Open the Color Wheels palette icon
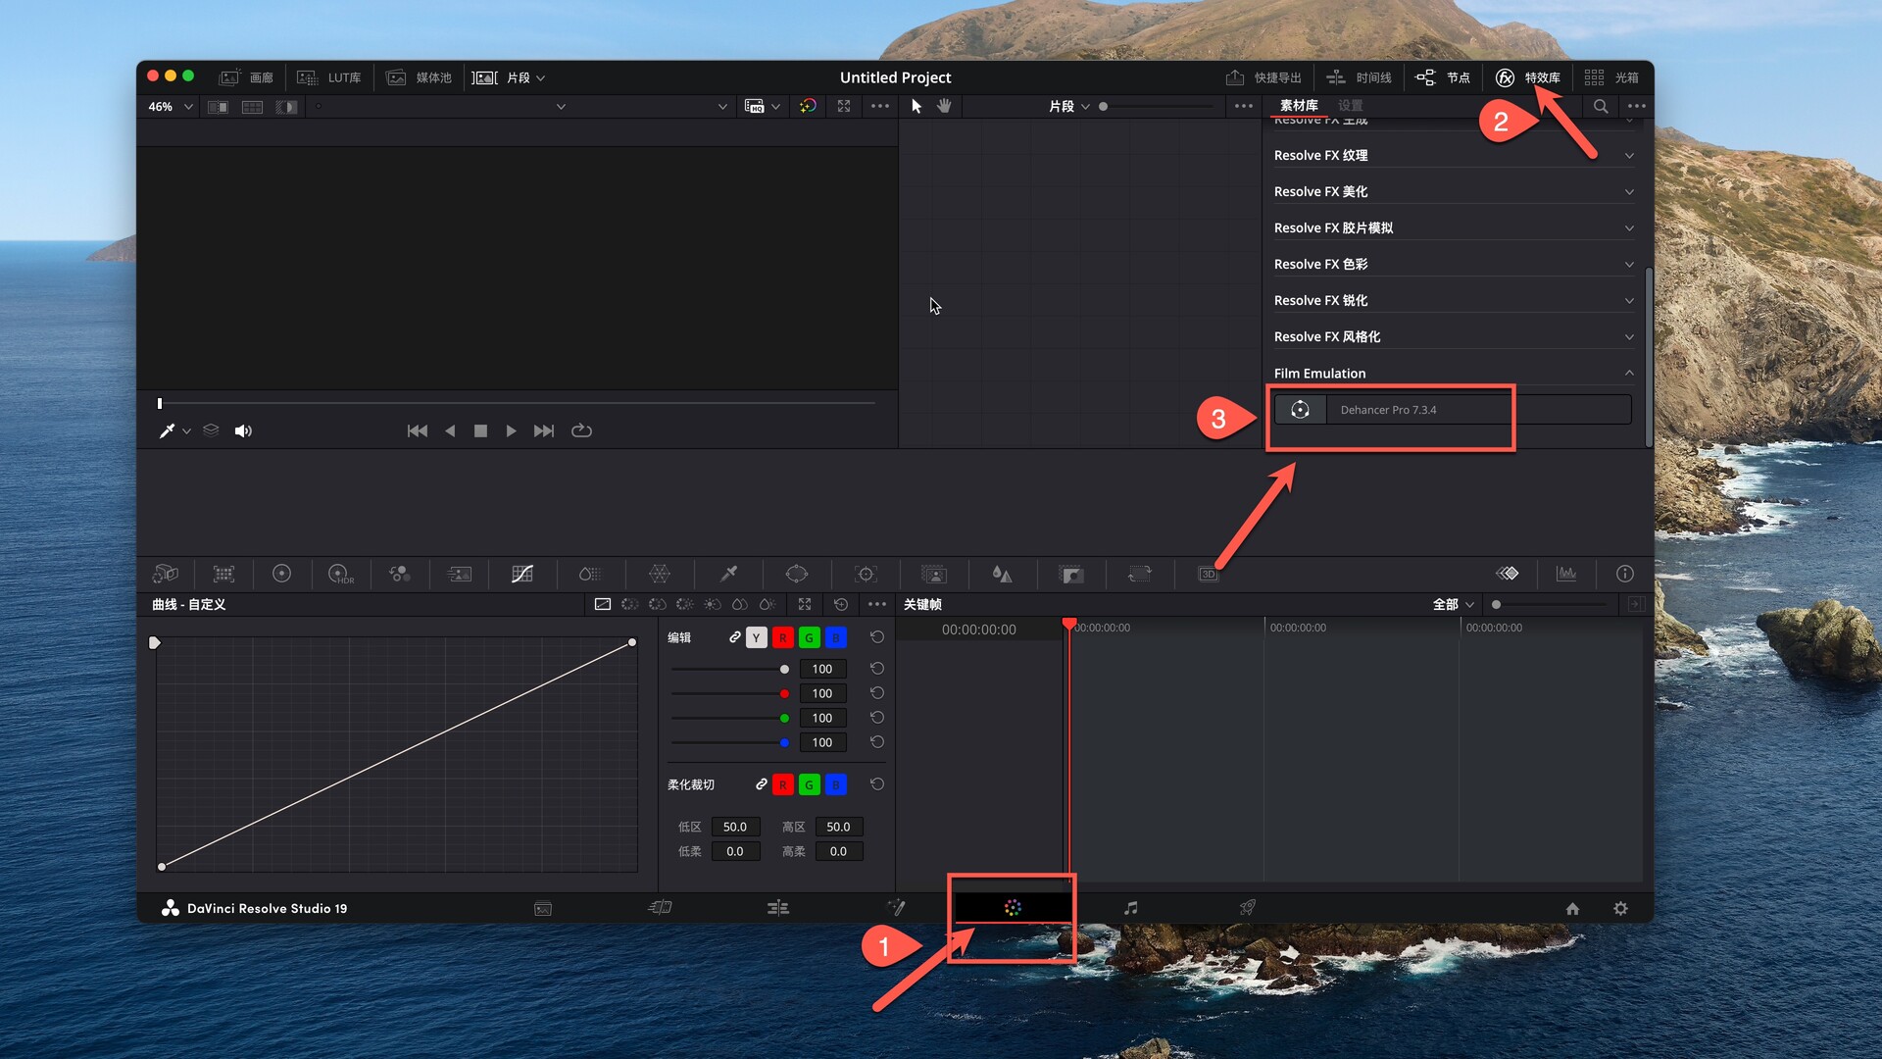 point(281,574)
